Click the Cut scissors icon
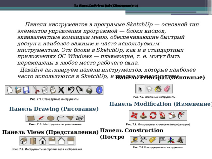 point(36,90)
